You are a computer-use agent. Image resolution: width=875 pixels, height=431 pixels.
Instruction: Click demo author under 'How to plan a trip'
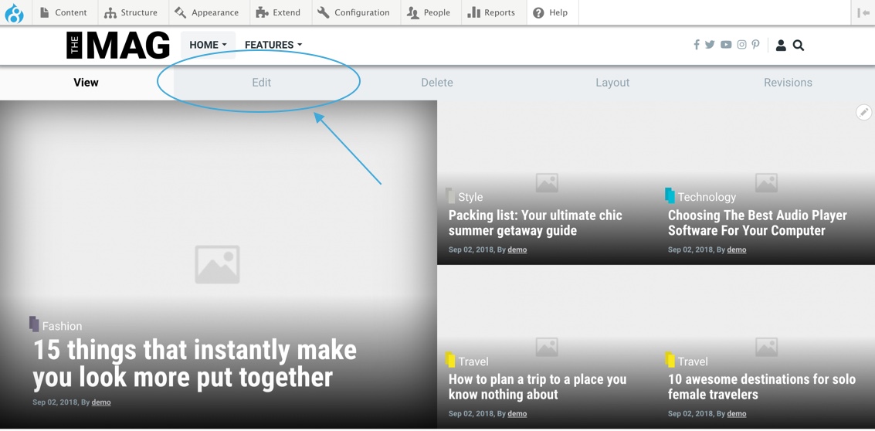point(517,414)
